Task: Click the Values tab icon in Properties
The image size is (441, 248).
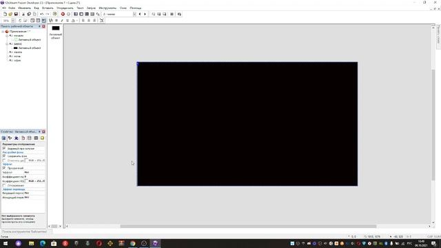Action: [x=30, y=138]
